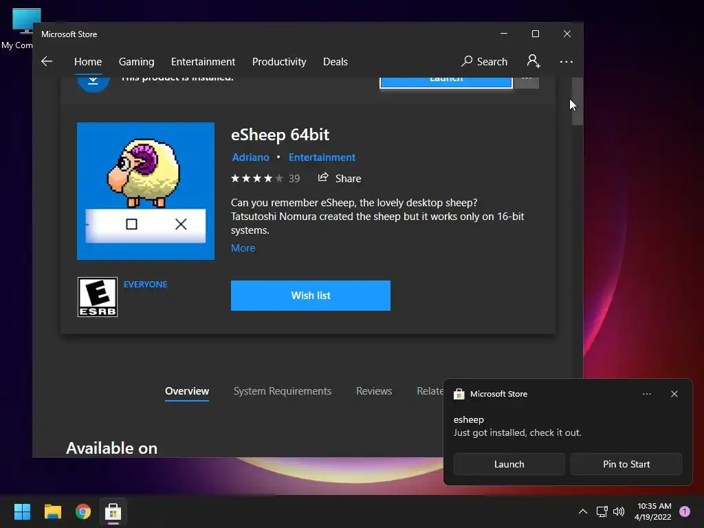The image size is (704, 528).
Task: Click Pin to Start in the notification
Action: point(626,464)
